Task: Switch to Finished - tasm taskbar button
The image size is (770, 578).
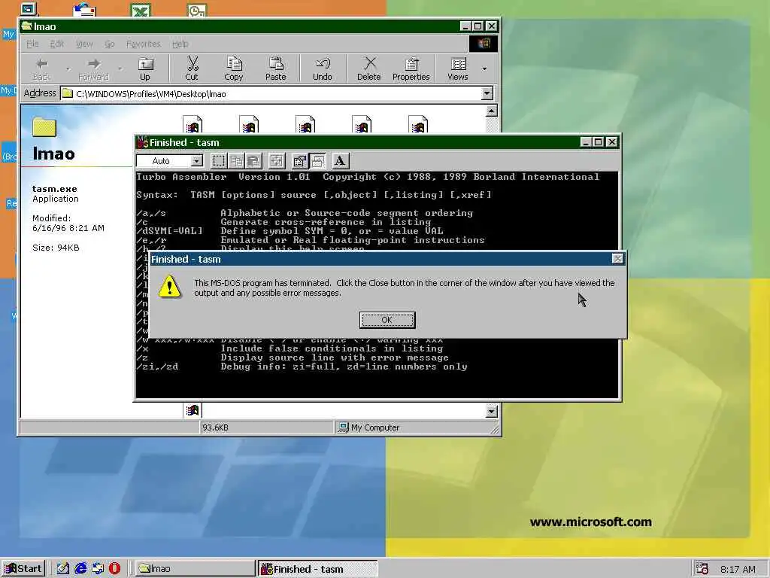Action: [x=318, y=569]
